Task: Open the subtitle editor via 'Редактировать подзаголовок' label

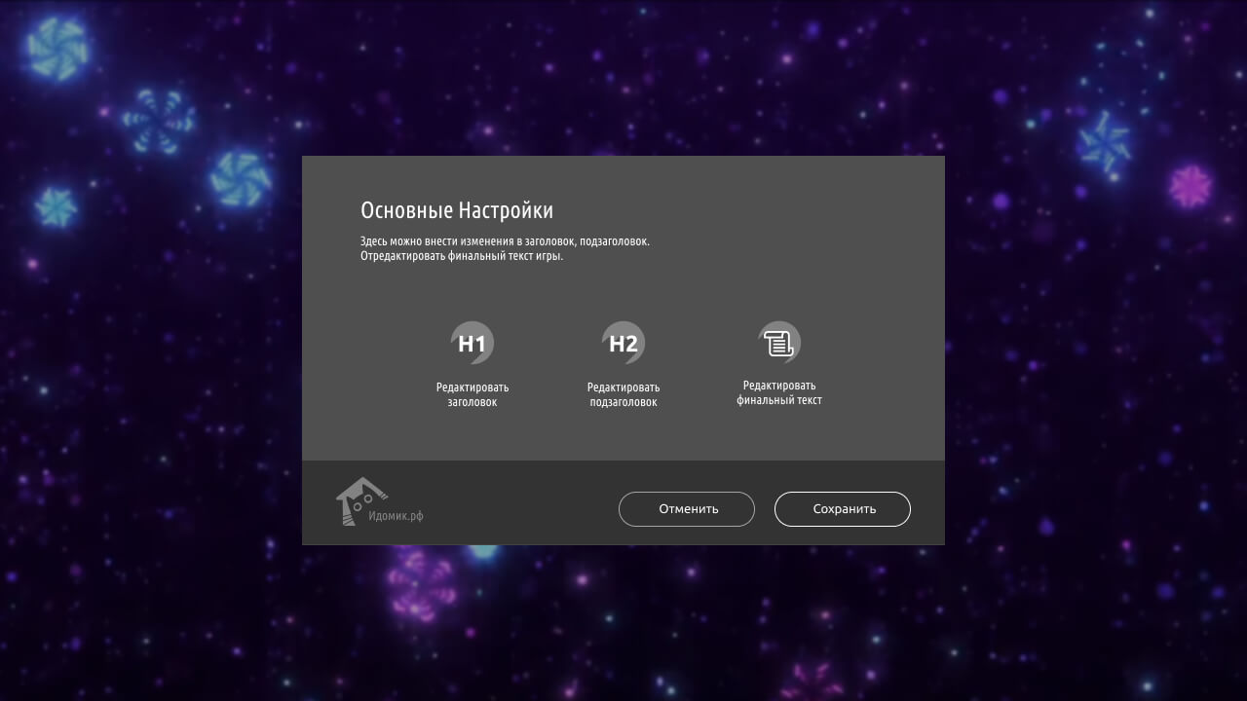Action: click(623, 393)
